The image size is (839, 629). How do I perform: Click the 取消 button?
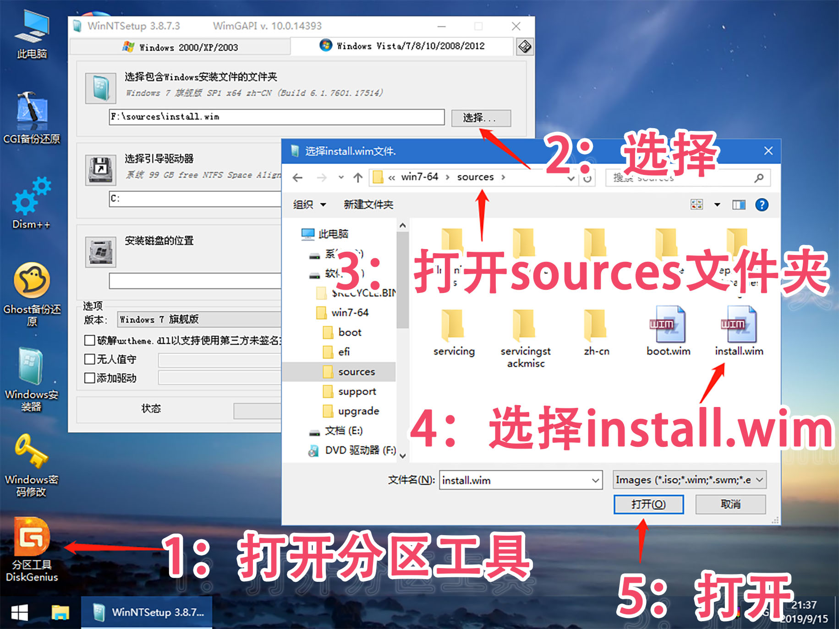[730, 504]
